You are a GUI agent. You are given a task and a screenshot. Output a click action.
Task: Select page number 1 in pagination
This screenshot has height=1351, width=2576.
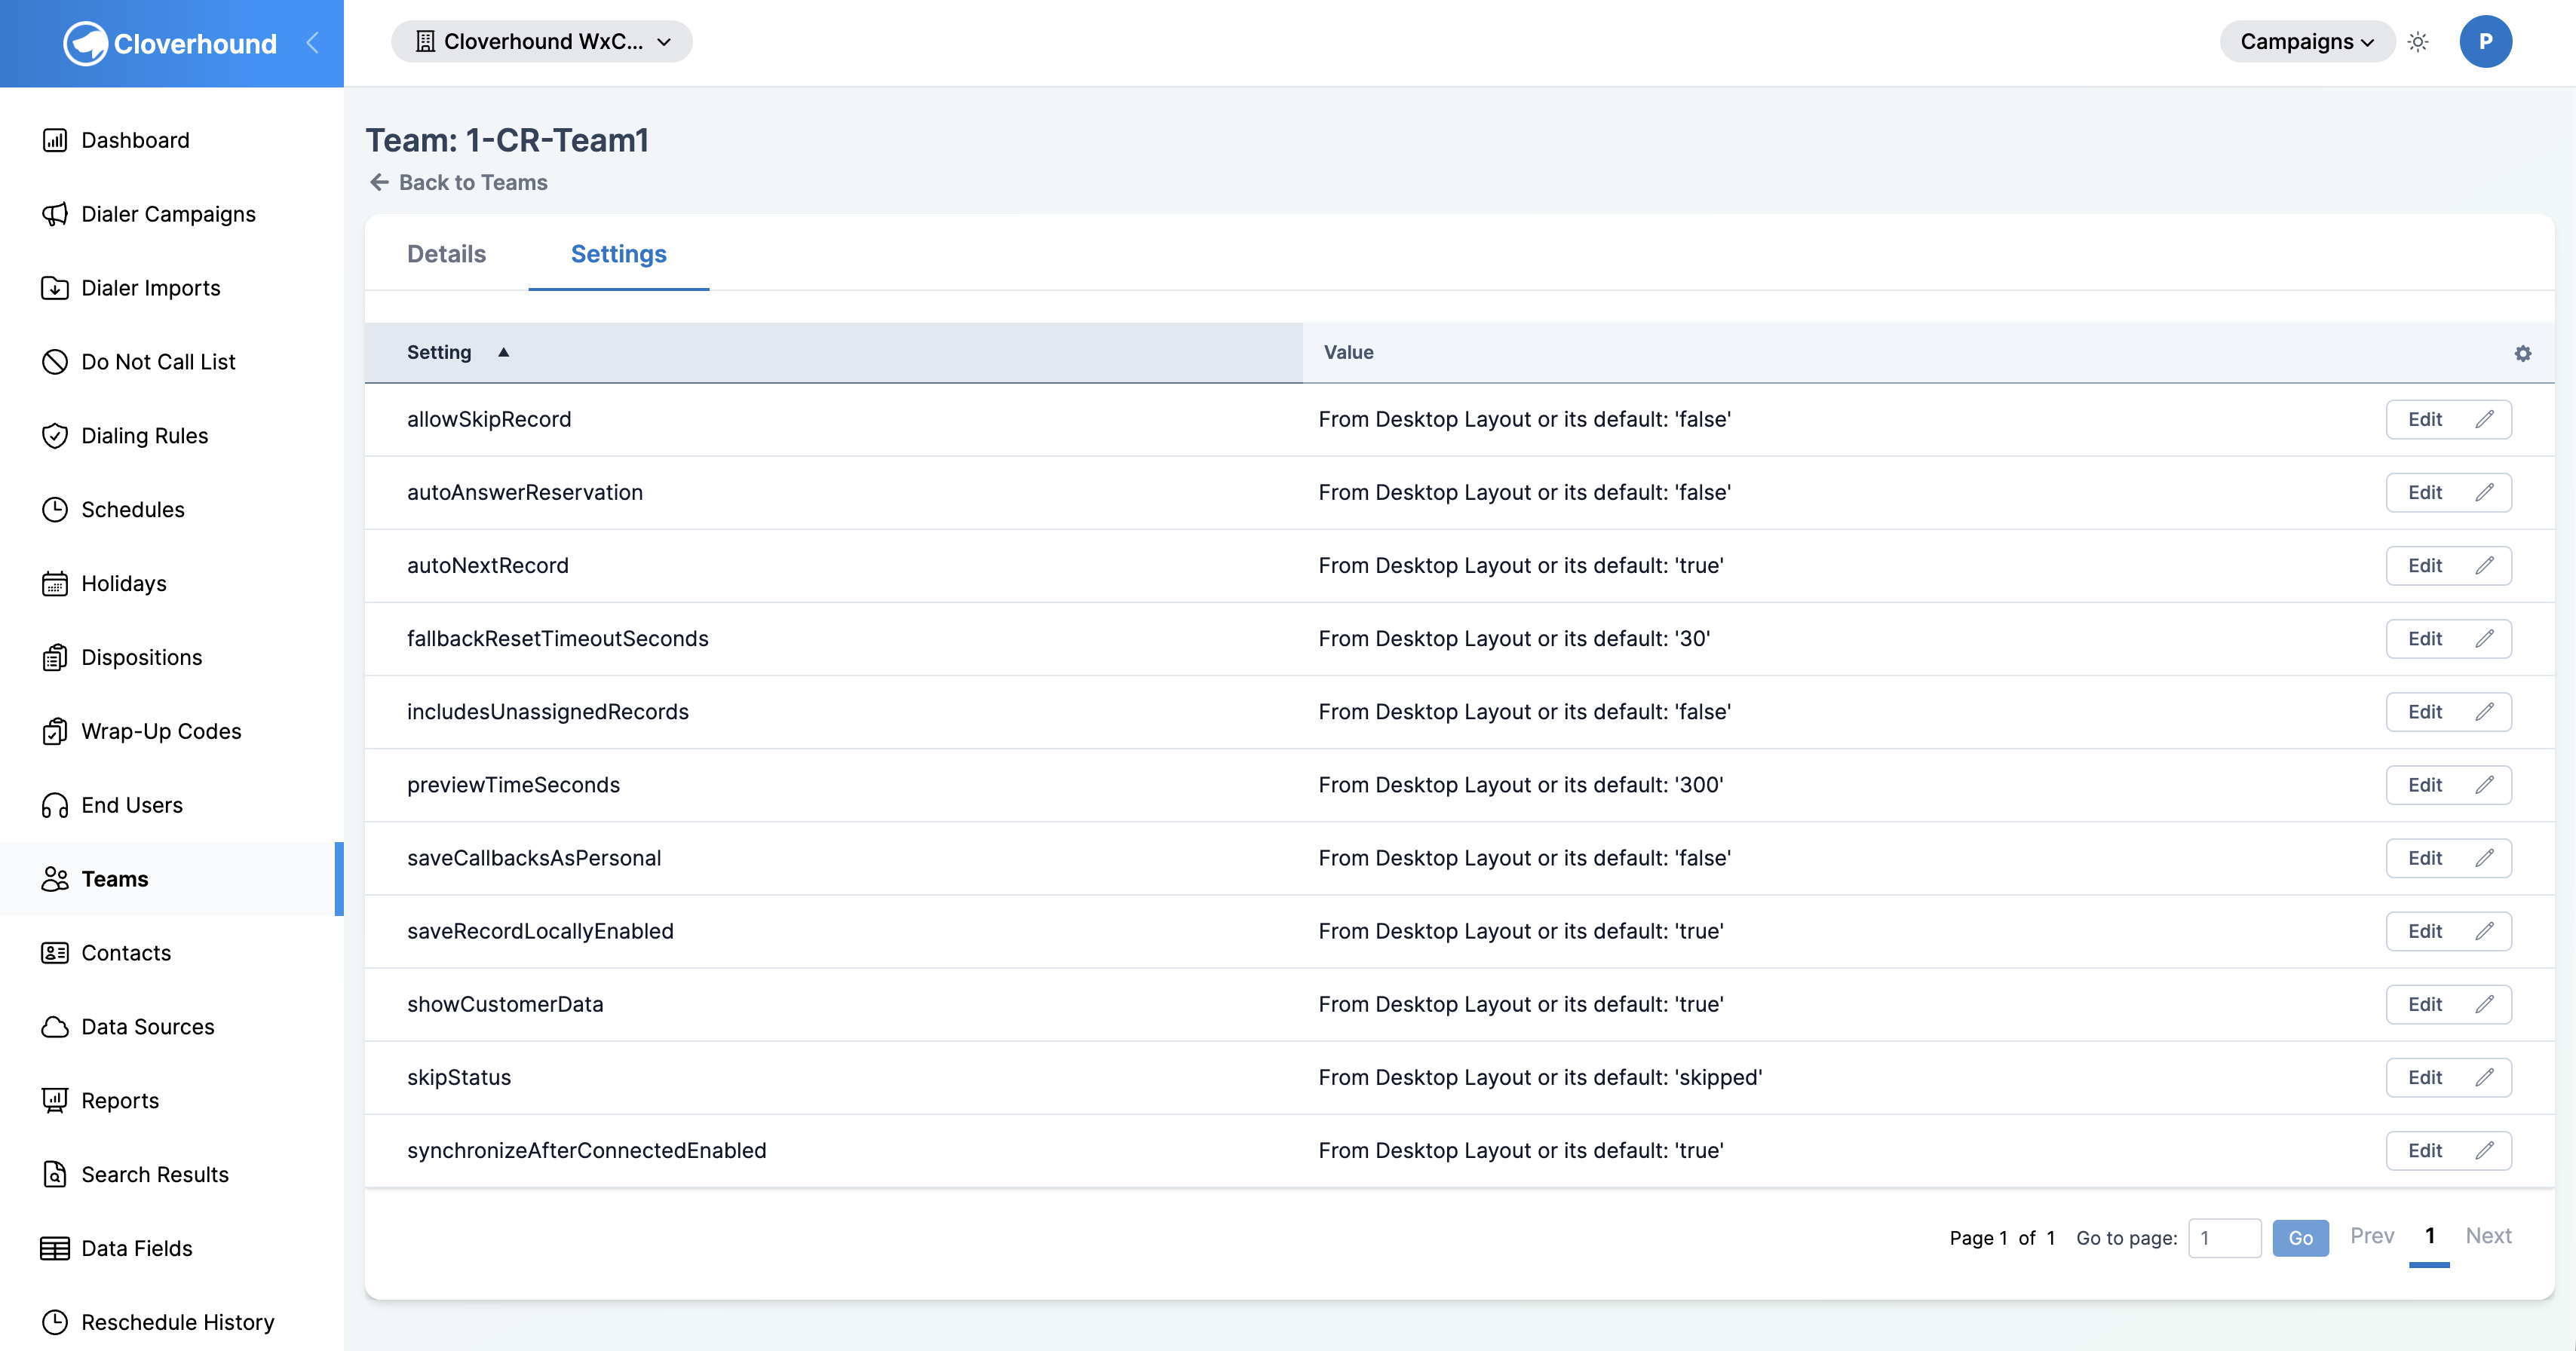[x=2429, y=1236]
